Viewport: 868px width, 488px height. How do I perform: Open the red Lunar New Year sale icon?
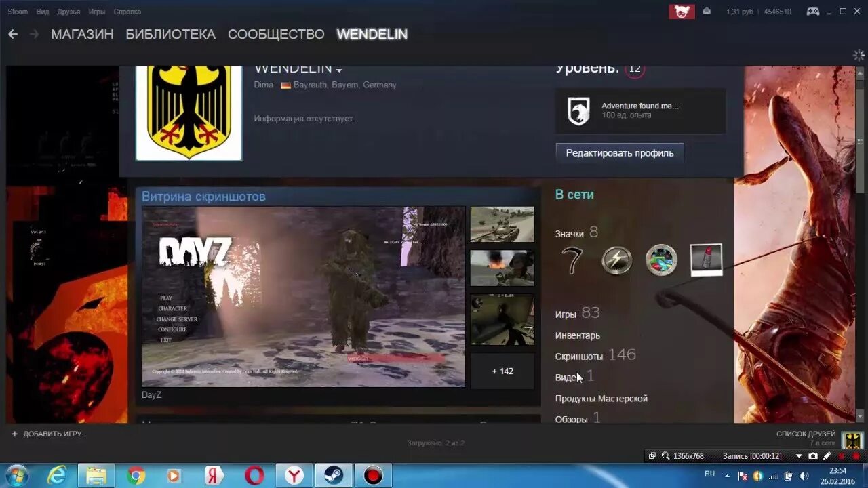point(682,12)
